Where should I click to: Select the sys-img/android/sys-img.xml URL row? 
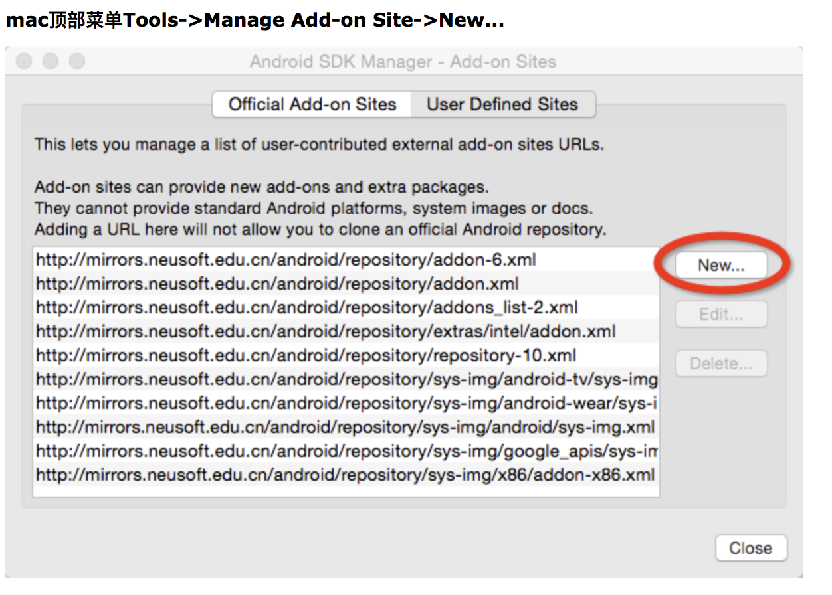pyautogui.click(x=346, y=427)
